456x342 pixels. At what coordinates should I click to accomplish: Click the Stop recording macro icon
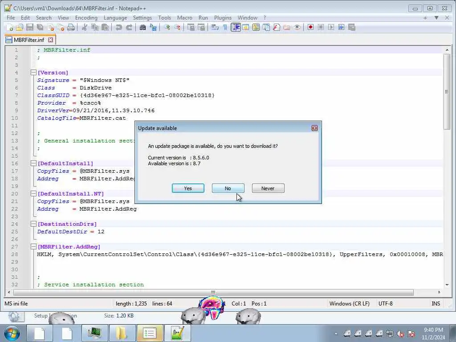321,27
